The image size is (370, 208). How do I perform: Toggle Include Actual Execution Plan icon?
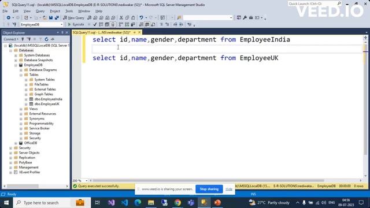pyautogui.click(x=121, y=24)
